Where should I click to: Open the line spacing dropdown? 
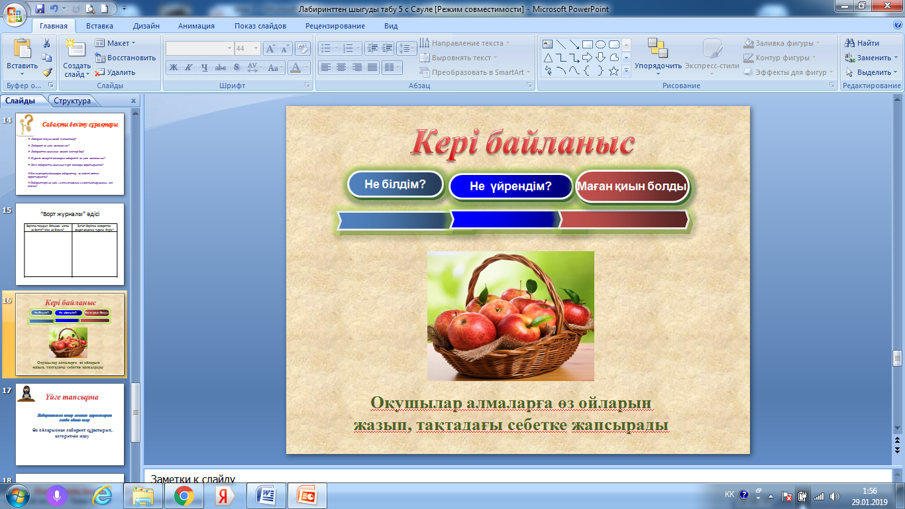(407, 48)
